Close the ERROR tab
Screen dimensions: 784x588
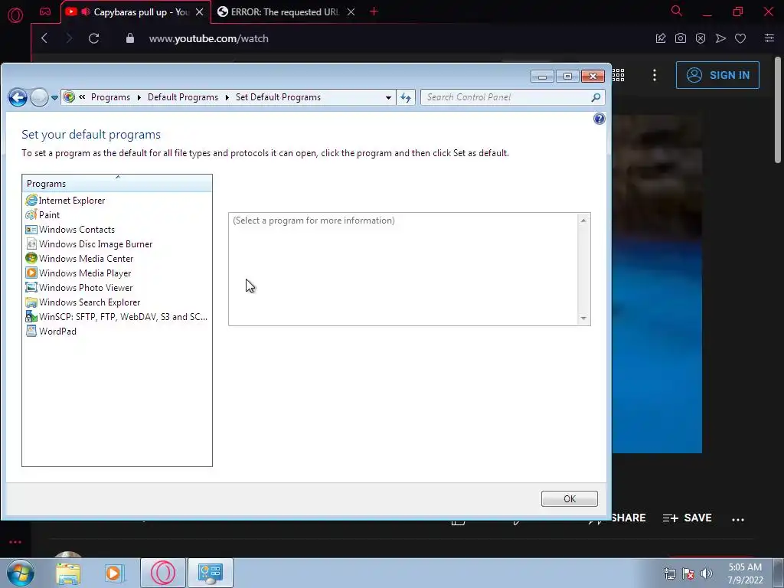tap(351, 12)
